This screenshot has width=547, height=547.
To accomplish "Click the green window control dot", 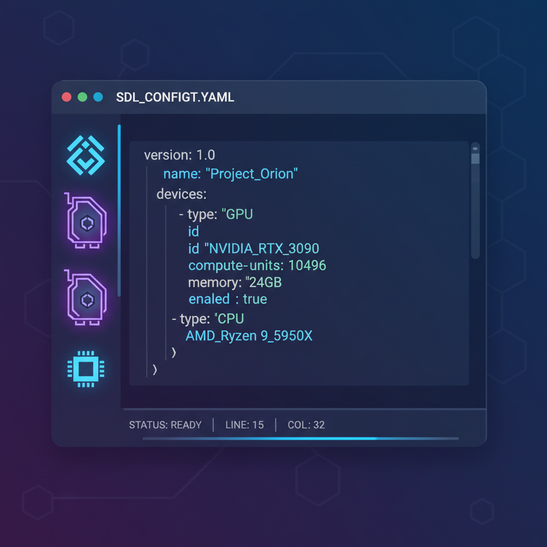I will coord(82,97).
